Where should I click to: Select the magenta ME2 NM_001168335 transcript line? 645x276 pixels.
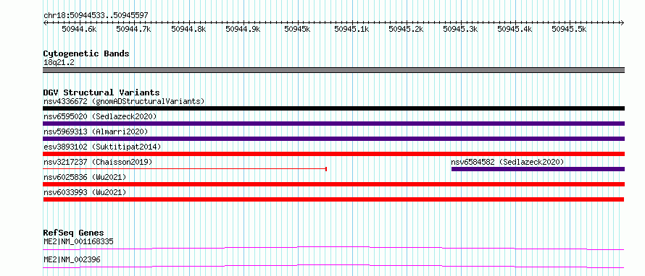[x=333, y=248]
